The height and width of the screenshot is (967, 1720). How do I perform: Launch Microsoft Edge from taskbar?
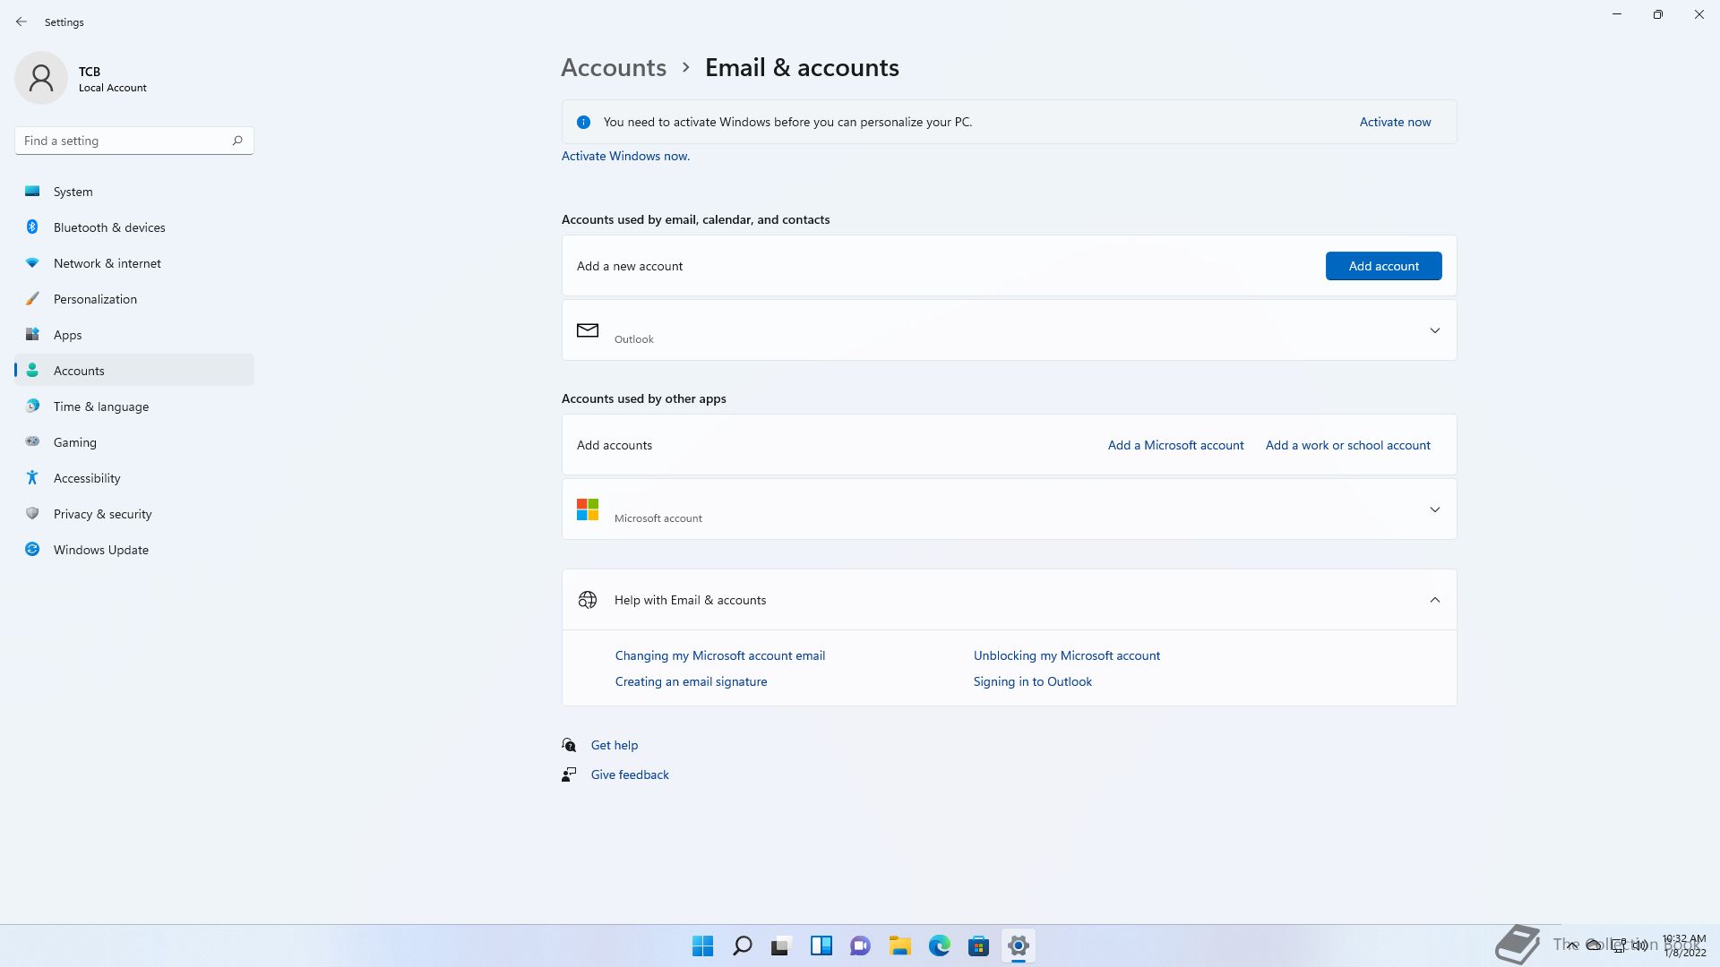[939, 946]
